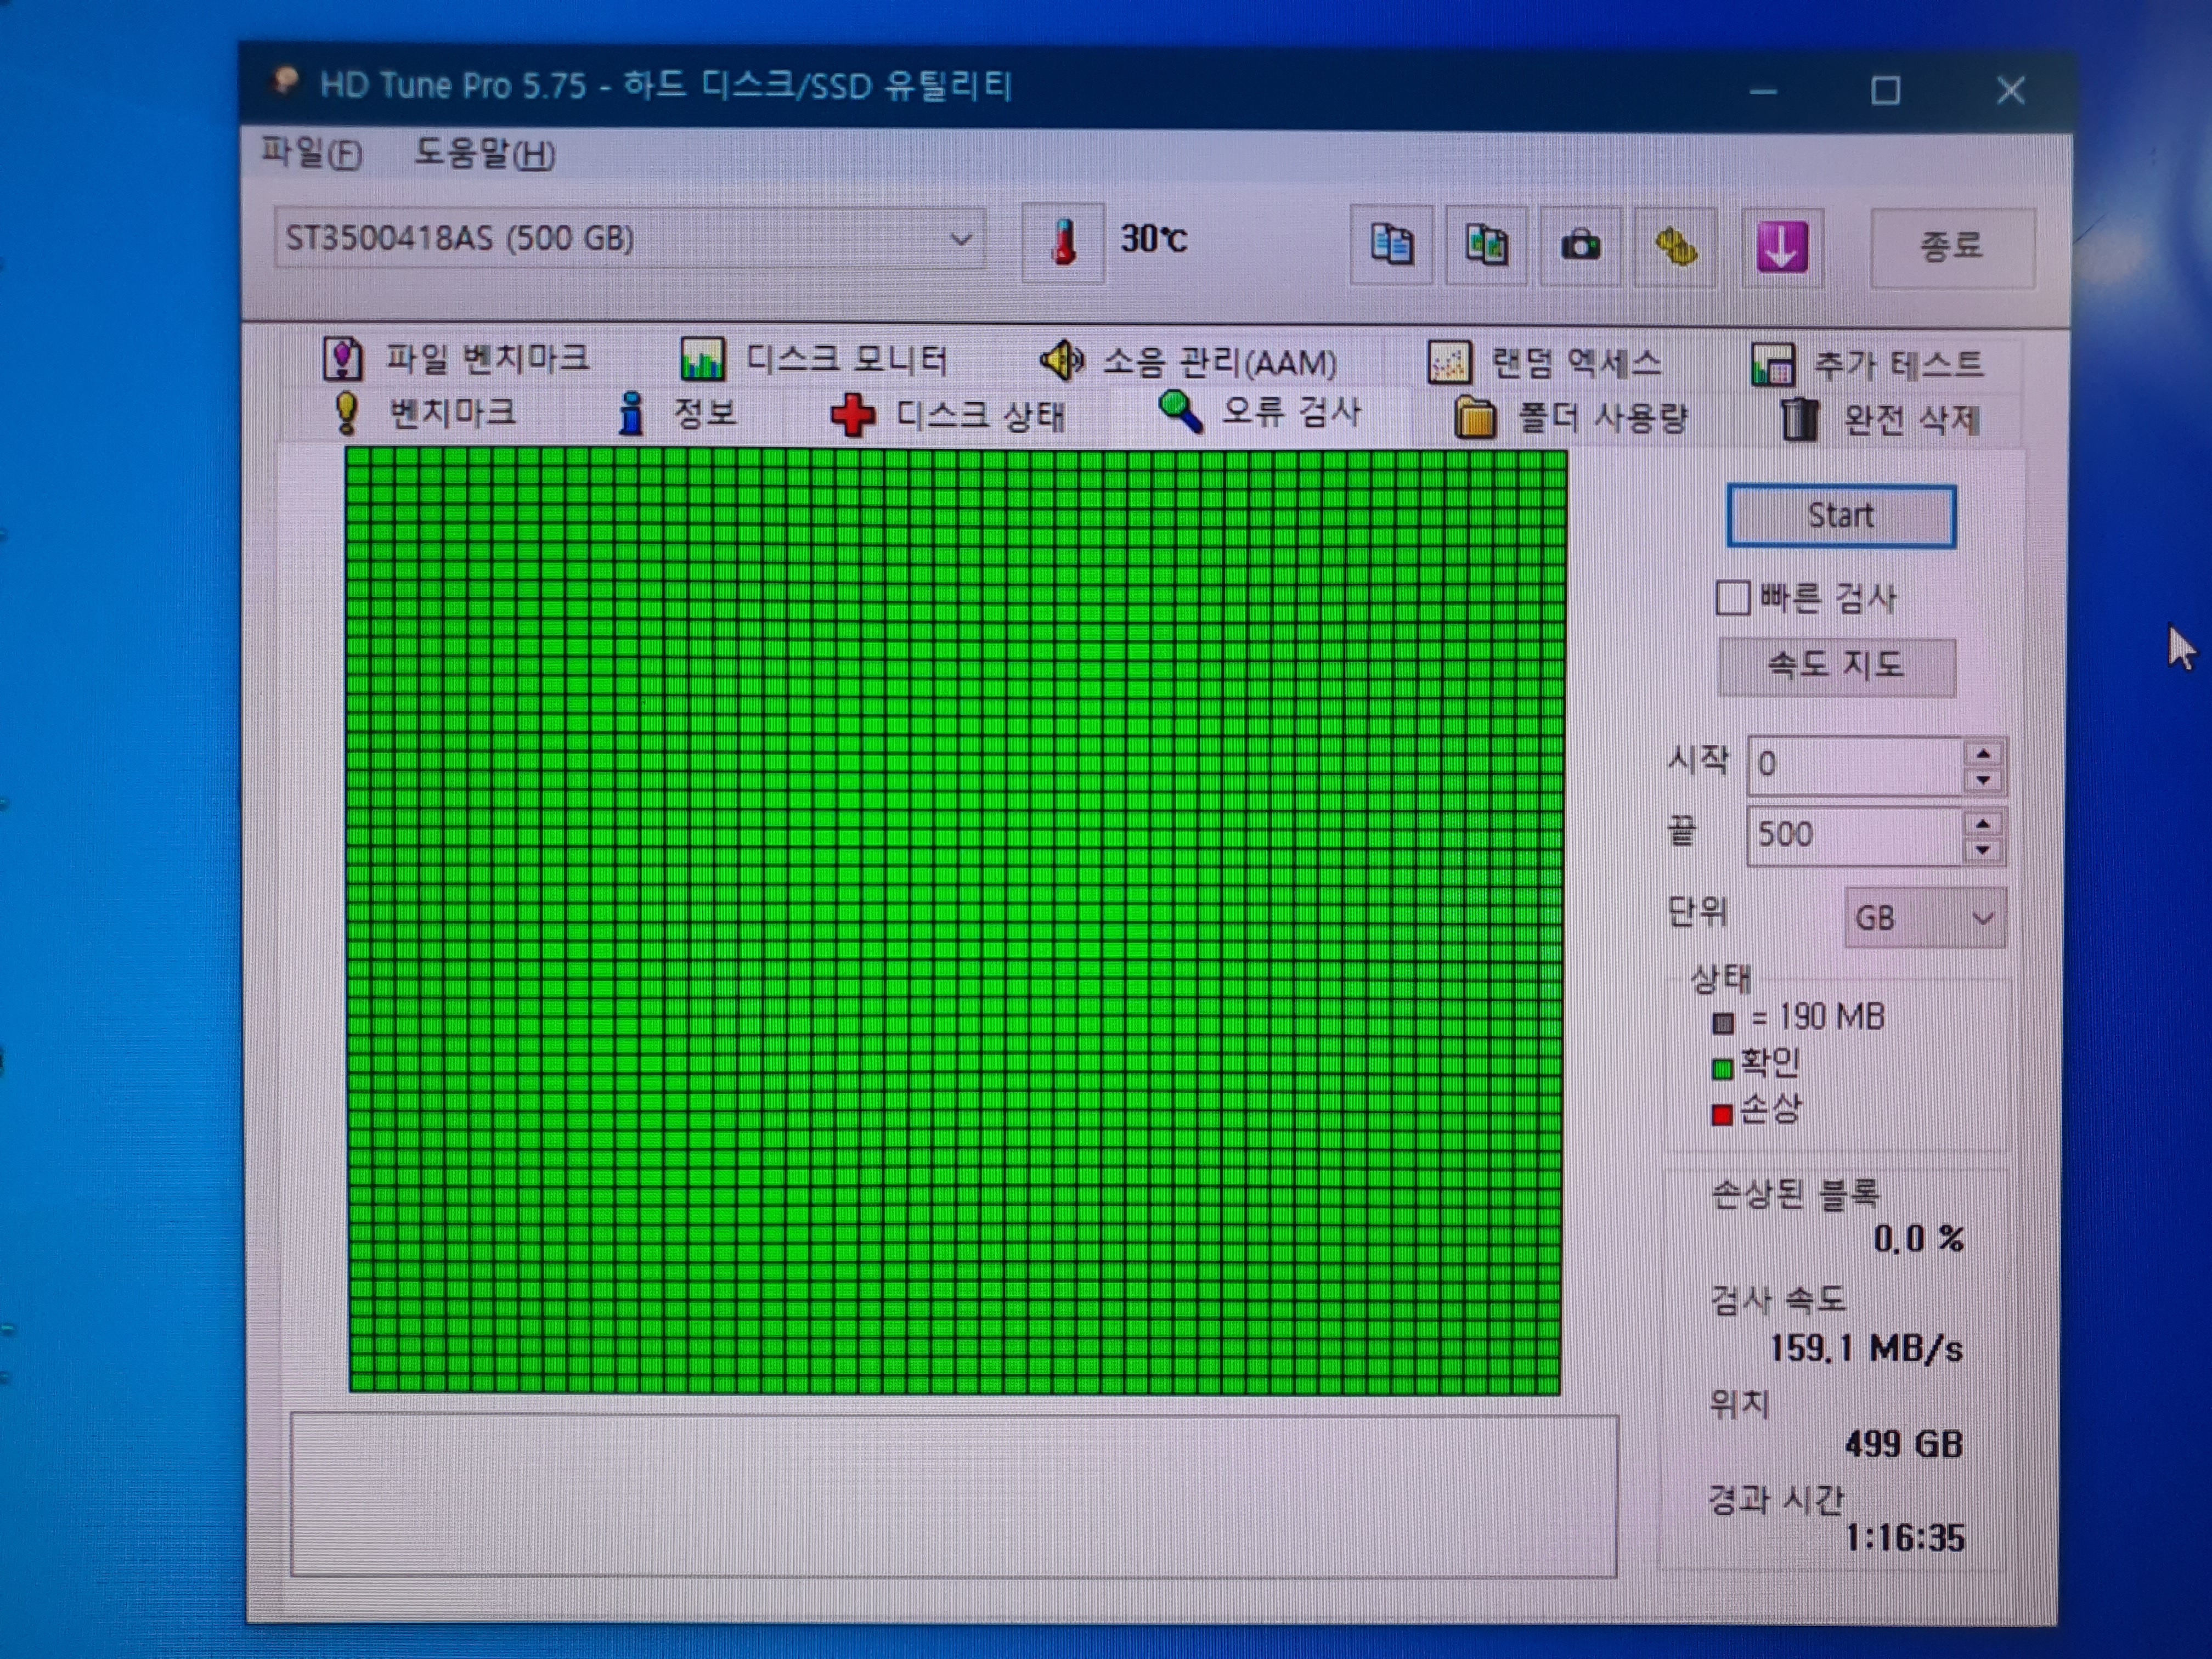Increase the 시작 value with up arrow

tap(1983, 753)
